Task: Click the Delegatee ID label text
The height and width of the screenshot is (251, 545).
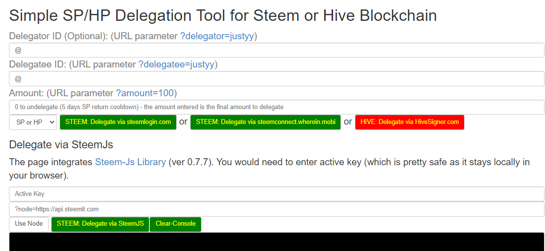Action: point(38,64)
